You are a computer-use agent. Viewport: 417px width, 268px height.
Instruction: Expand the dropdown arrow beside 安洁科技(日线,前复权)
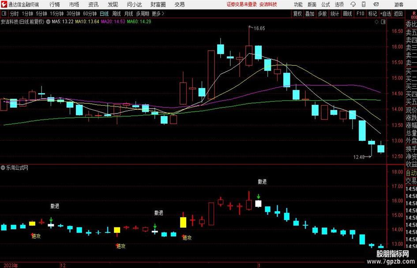[48, 22]
